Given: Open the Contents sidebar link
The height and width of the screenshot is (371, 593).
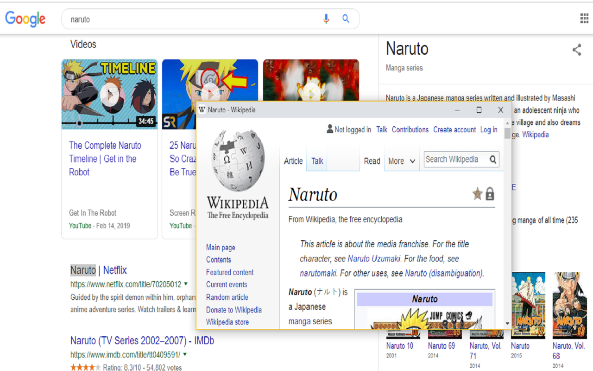Looking at the screenshot, I should (x=219, y=260).
